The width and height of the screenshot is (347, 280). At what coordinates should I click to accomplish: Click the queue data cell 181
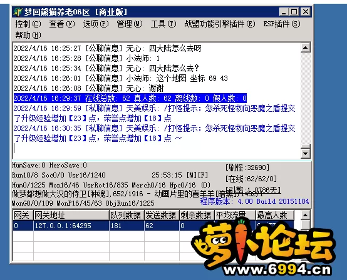tap(127, 226)
